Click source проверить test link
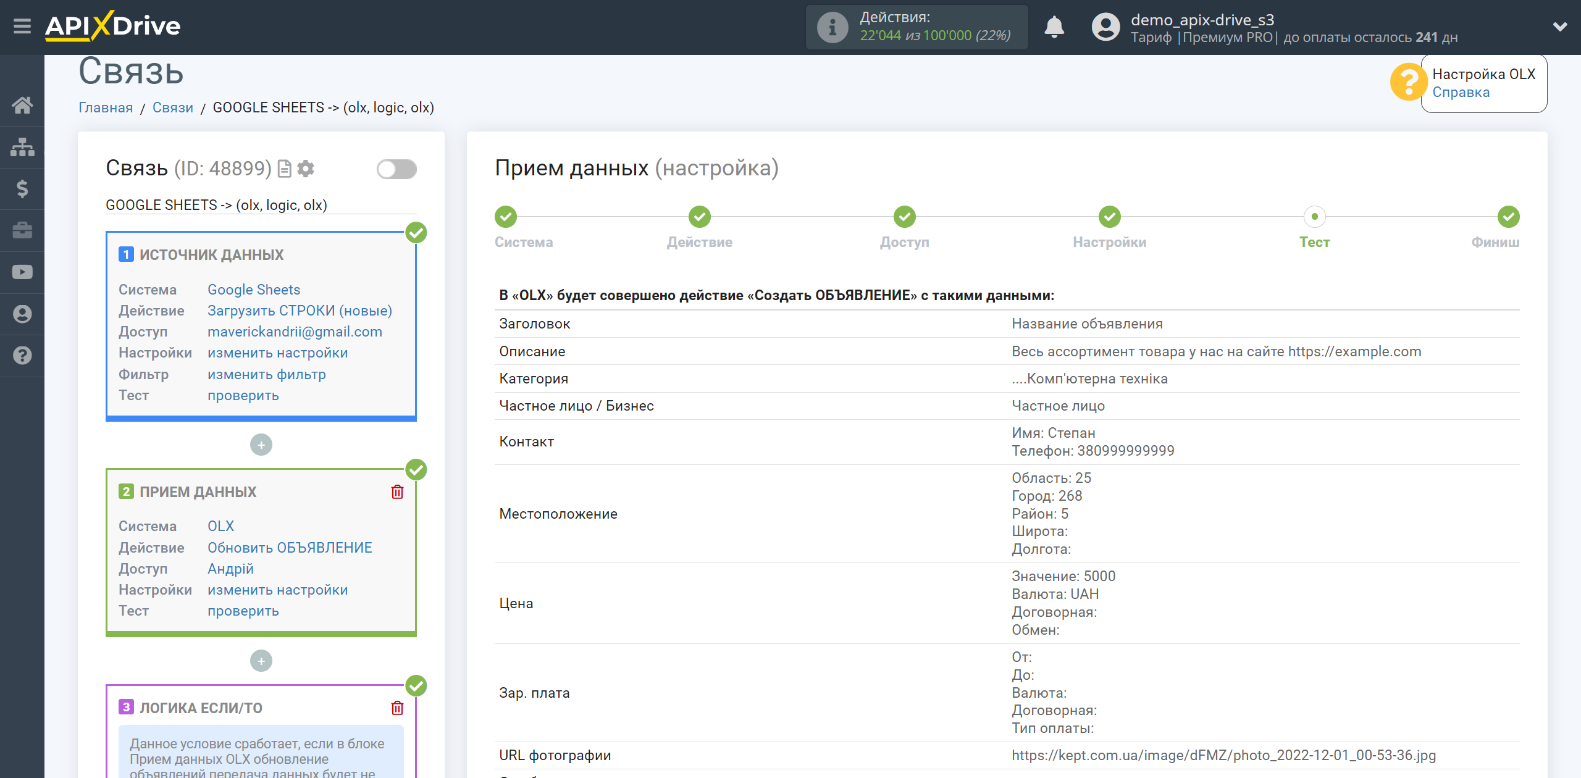1581x778 pixels. pyautogui.click(x=243, y=395)
